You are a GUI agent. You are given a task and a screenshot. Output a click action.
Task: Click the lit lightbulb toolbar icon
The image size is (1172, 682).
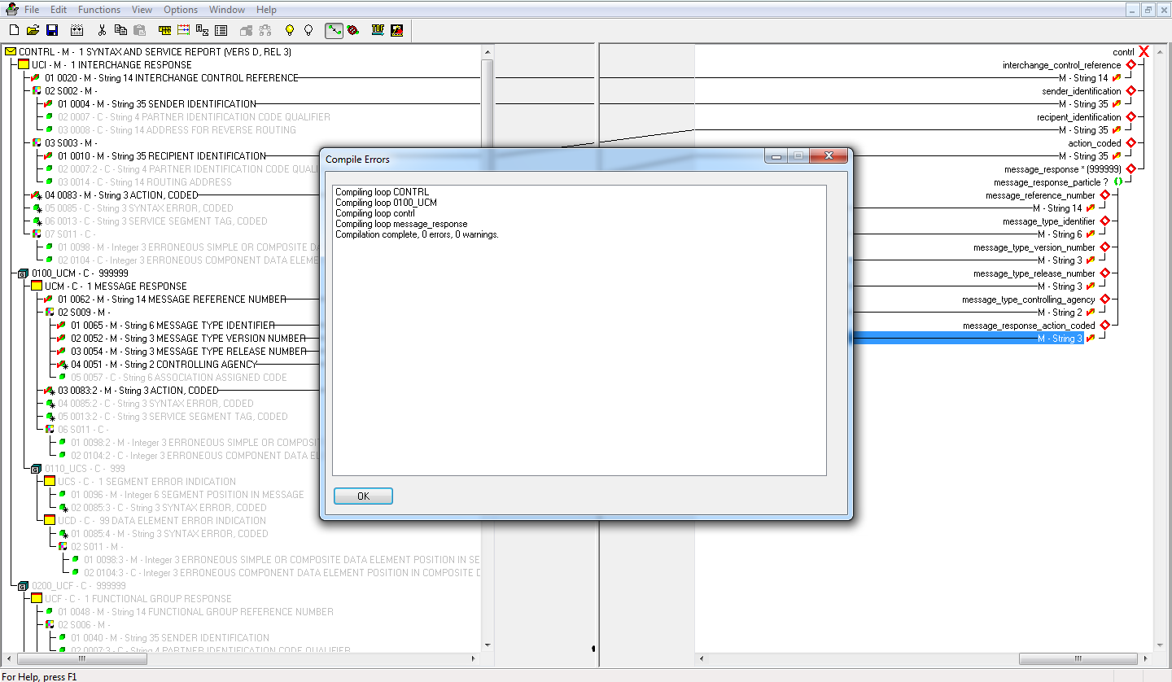pos(289,30)
